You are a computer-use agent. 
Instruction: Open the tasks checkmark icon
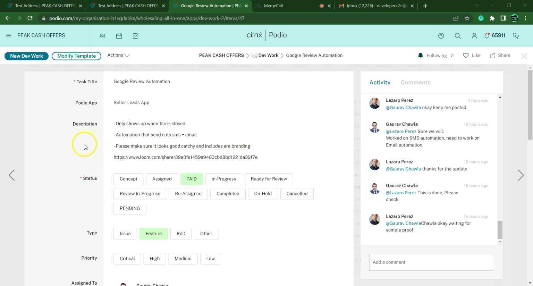pyautogui.click(x=136, y=36)
